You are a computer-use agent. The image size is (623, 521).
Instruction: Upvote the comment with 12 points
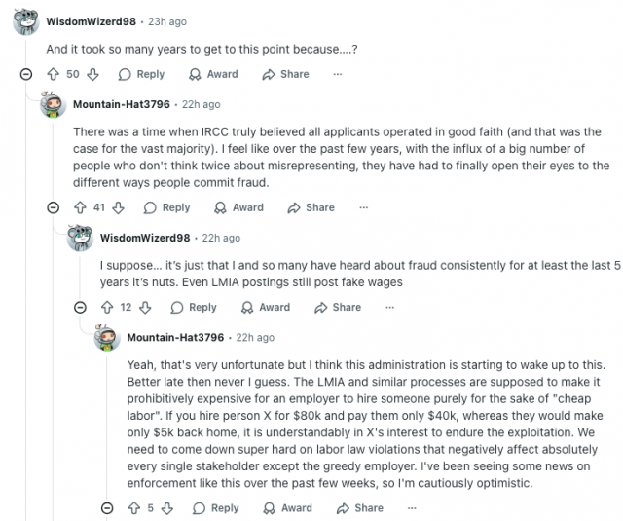pos(108,307)
